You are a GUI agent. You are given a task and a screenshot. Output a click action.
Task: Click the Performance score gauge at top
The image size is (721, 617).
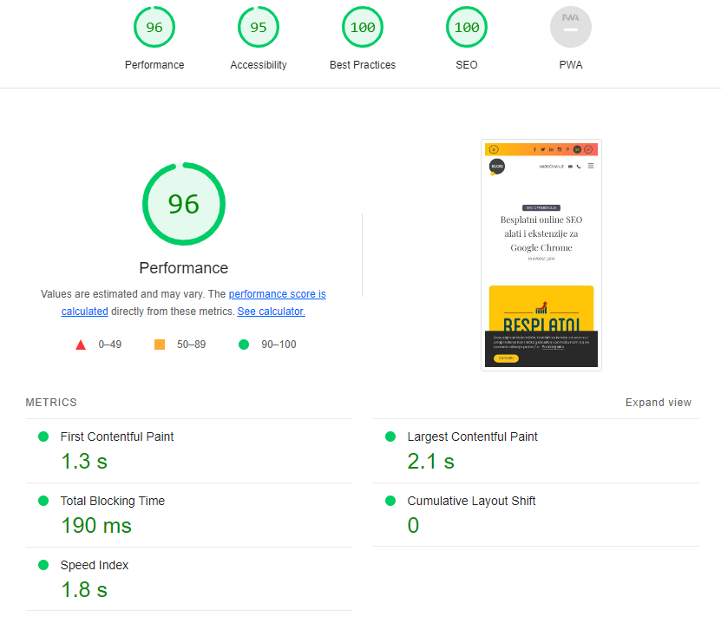[154, 28]
